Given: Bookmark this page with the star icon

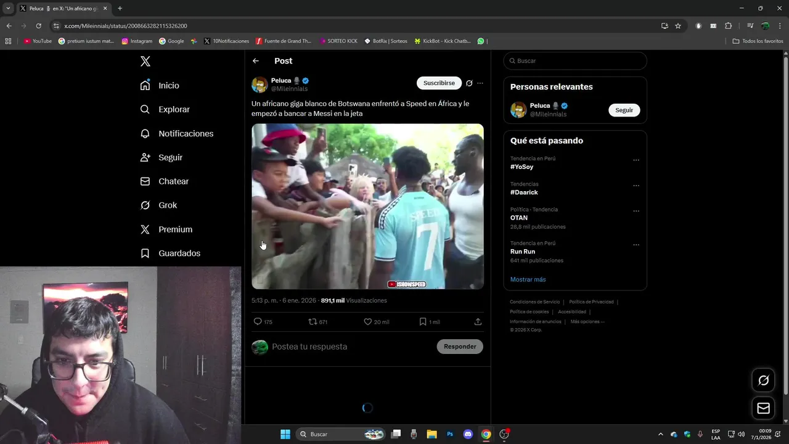Looking at the screenshot, I should tap(678, 26).
